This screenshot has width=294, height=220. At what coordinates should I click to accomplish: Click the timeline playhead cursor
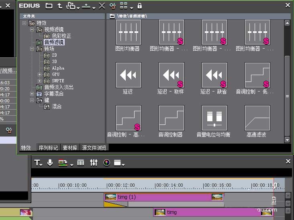click(x=274, y=186)
